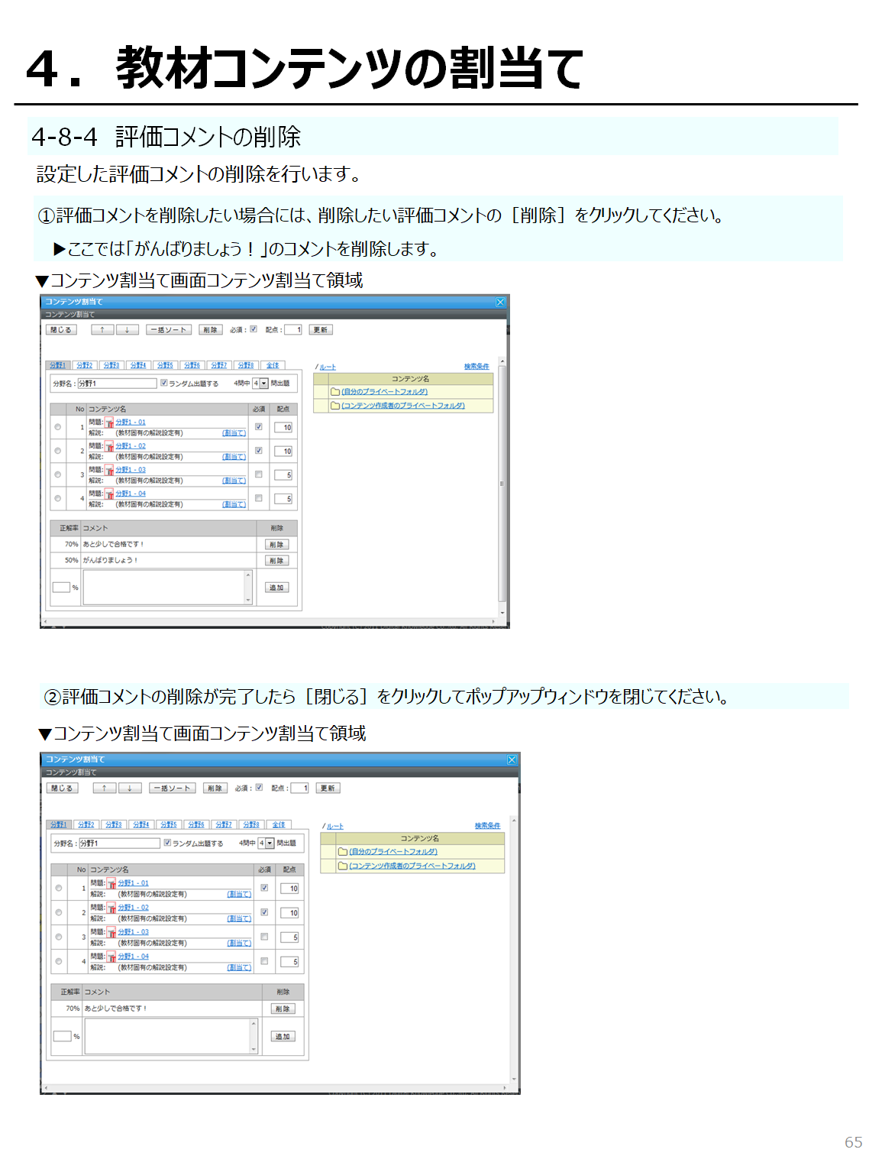This screenshot has width=869, height=1159.
Task: Click the 分野1 - 03 content icon in upper screenshot
Action: (109, 471)
